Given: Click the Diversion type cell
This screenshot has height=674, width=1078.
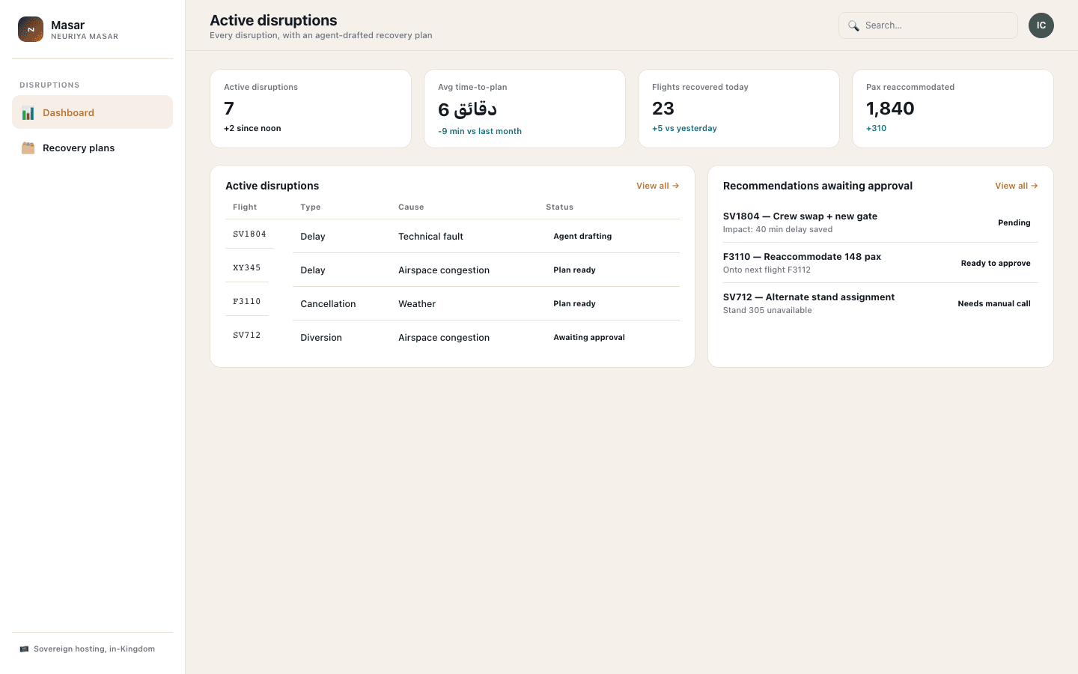Looking at the screenshot, I should pyautogui.click(x=321, y=338).
